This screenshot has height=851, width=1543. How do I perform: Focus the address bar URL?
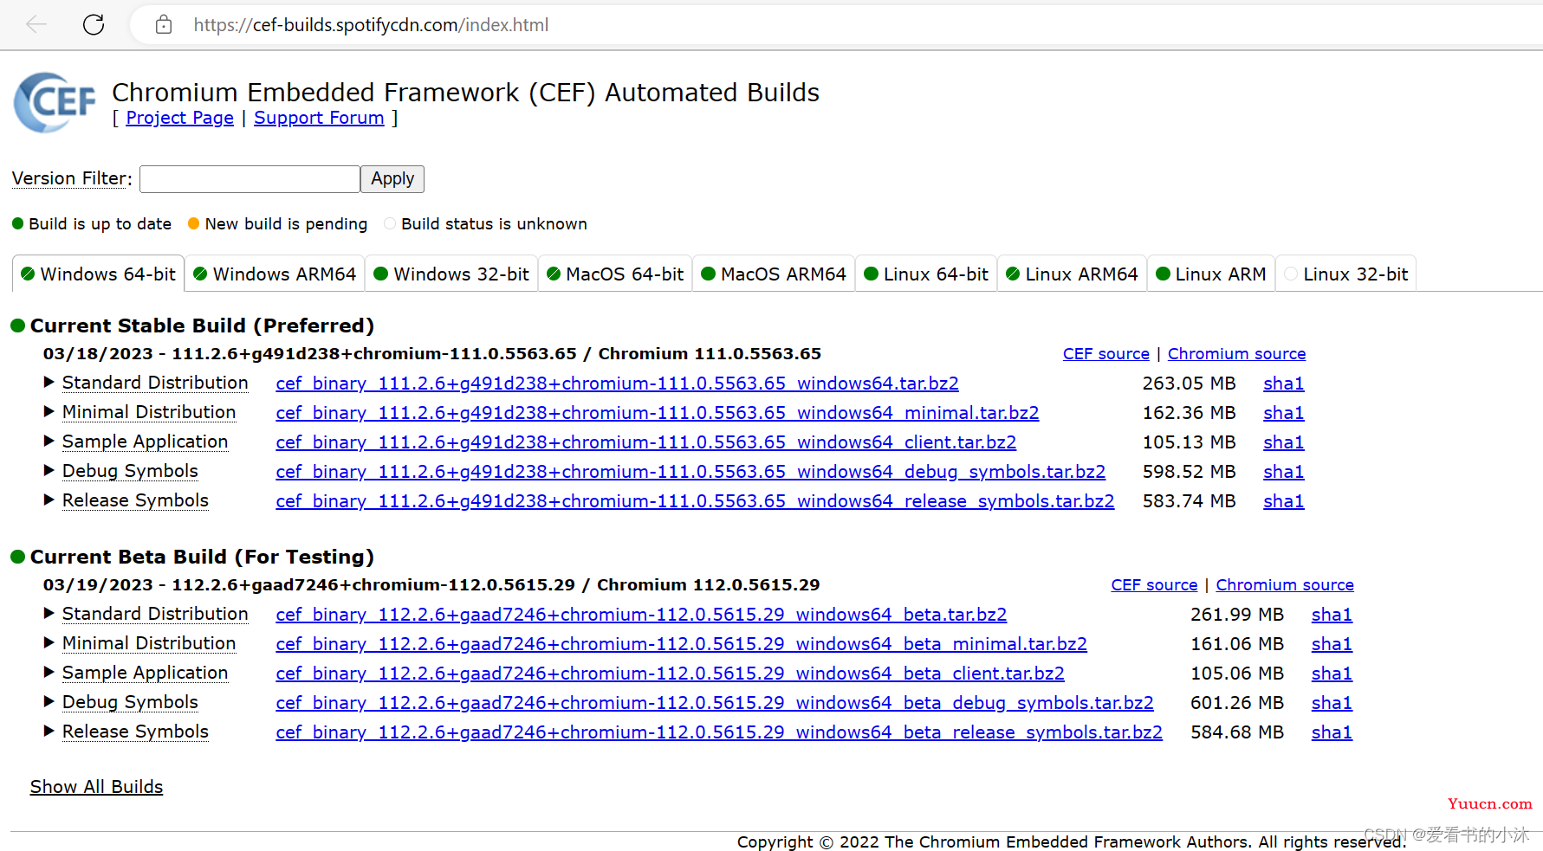[x=371, y=25]
